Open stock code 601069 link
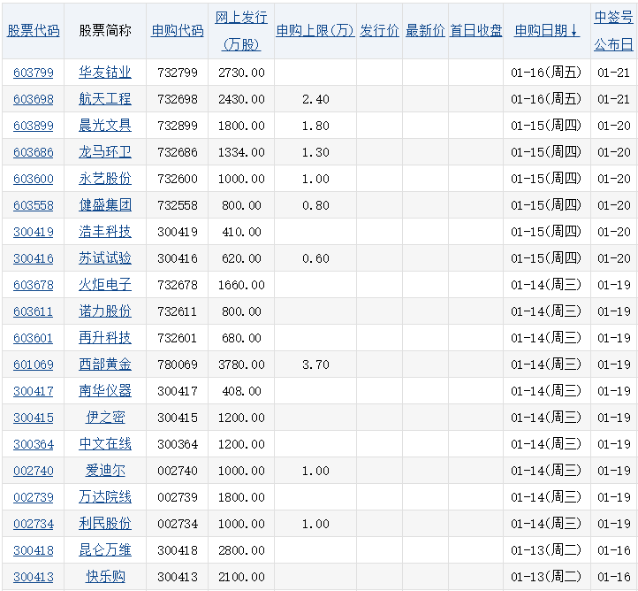 (34, 365)
